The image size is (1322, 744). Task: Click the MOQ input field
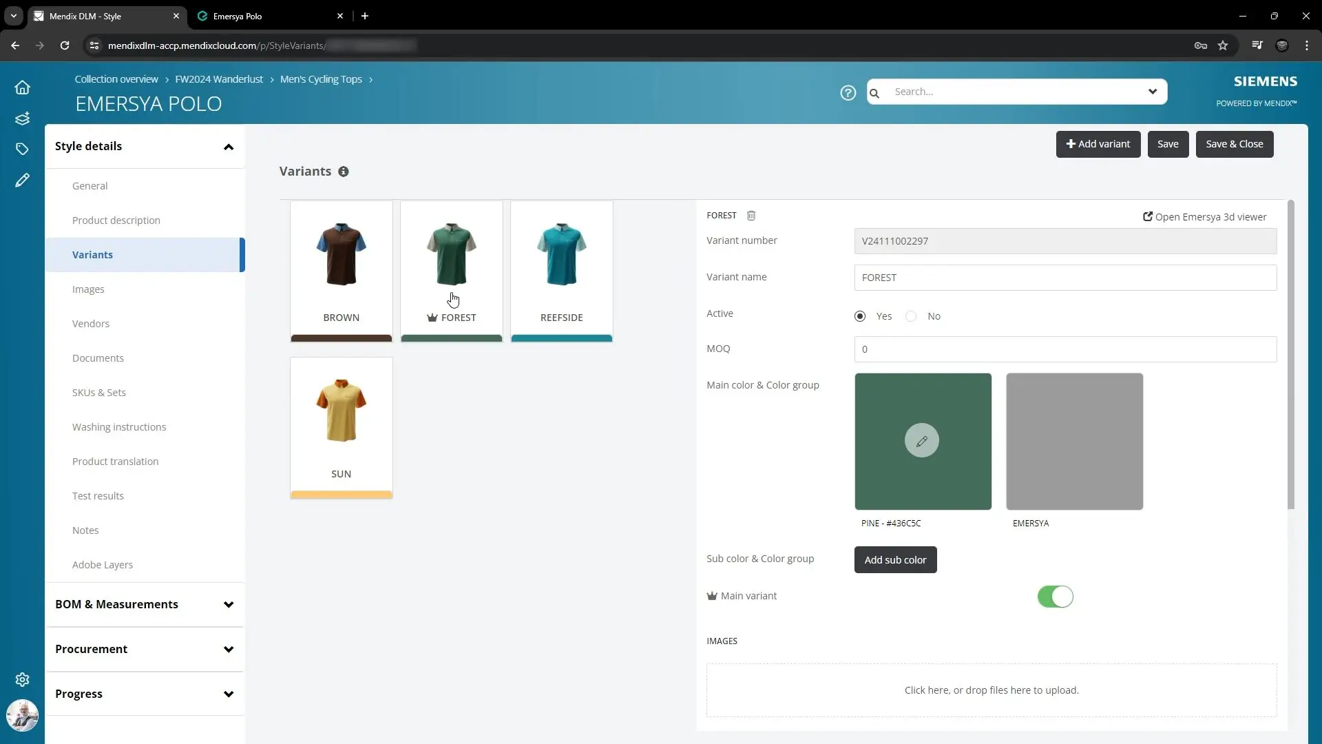(1065, 349)
